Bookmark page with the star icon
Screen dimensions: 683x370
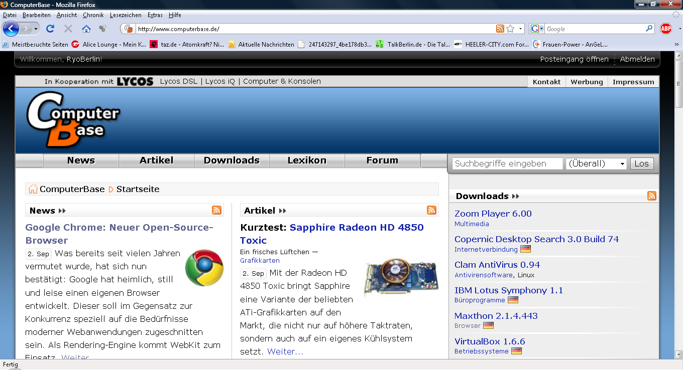coord(510,29)
